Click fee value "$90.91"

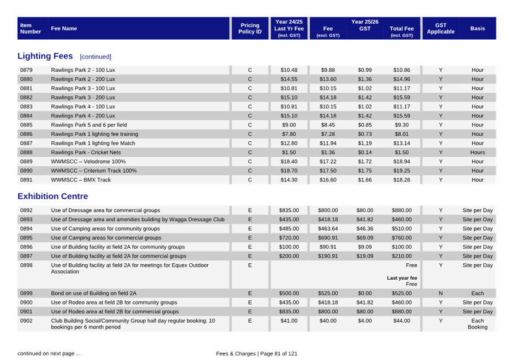tap(328, 247)
